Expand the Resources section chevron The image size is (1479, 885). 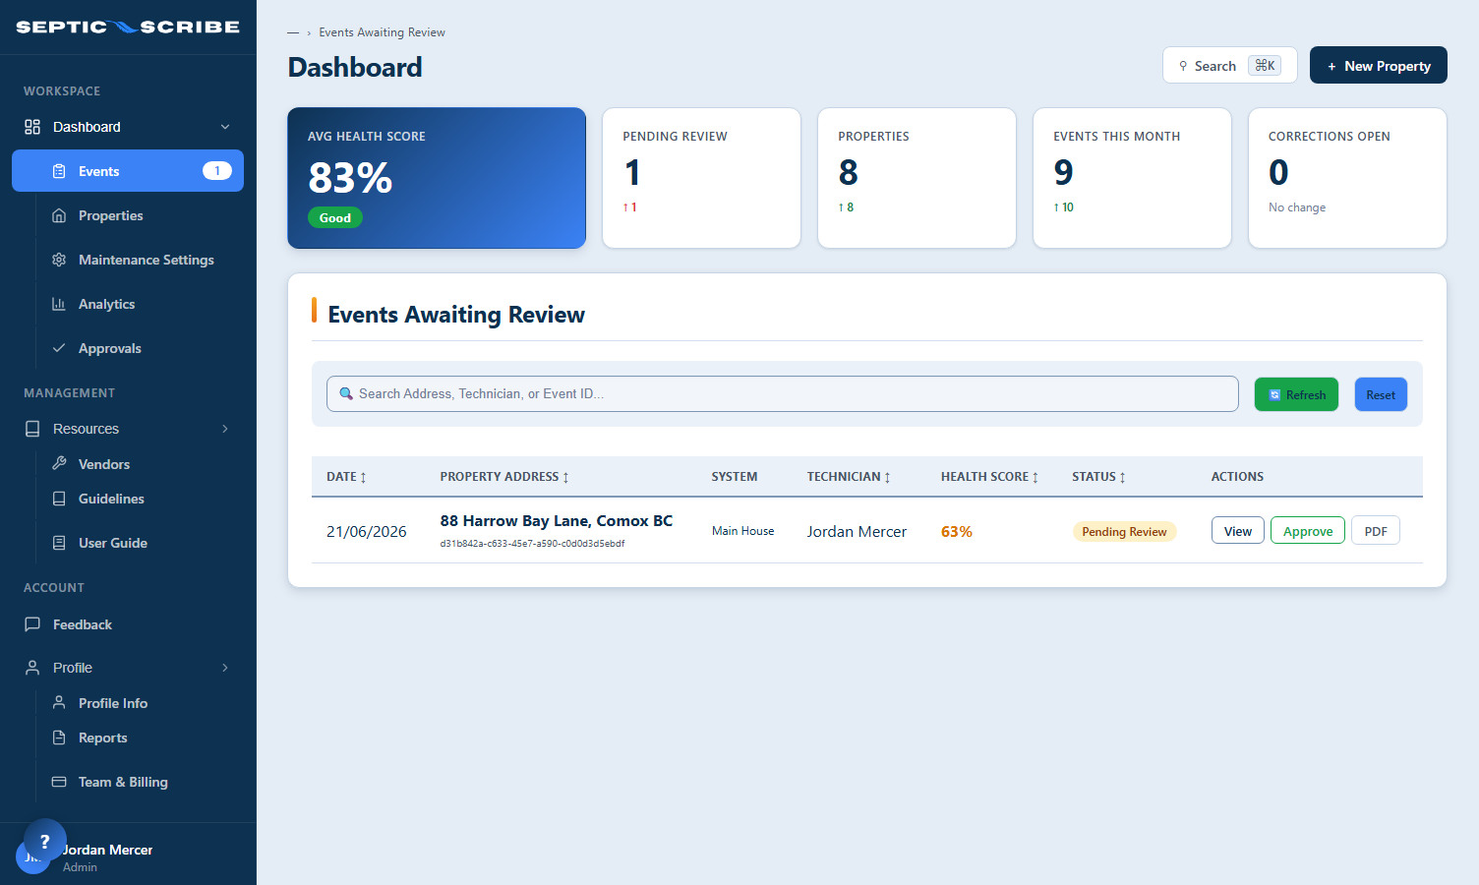pyautogui.click(x=225, y=429)
